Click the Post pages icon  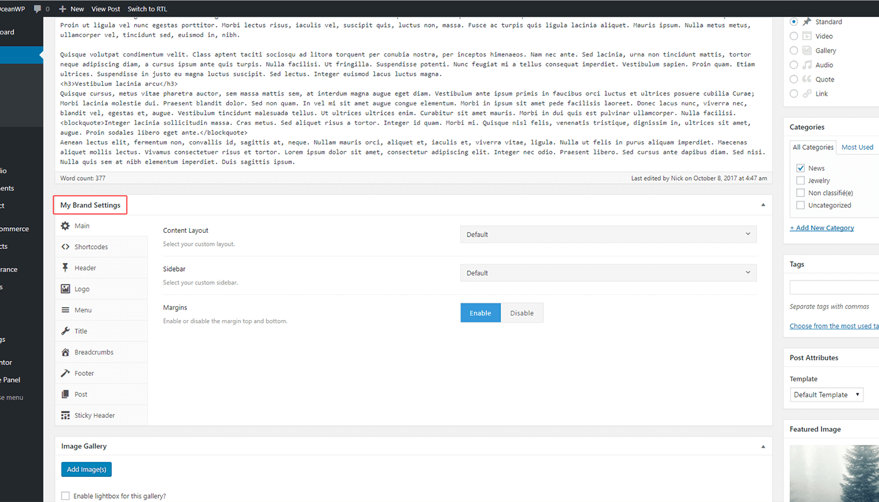pos(65,395)
